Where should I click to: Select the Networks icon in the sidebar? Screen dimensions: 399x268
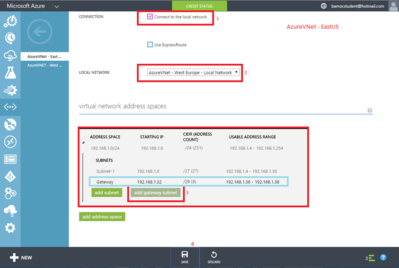pyautogui.click(x=10, y=107)
